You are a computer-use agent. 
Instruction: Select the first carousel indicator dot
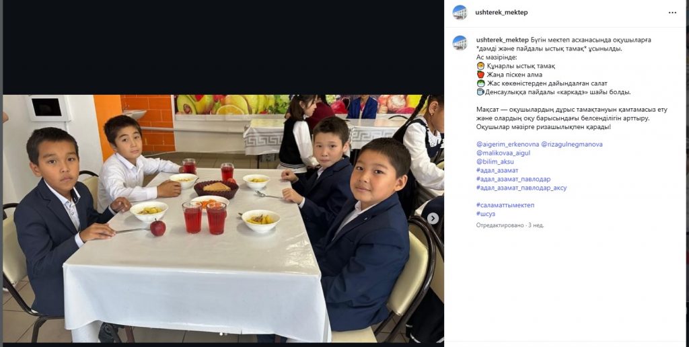pyautogui.click(x=221, y=334)
